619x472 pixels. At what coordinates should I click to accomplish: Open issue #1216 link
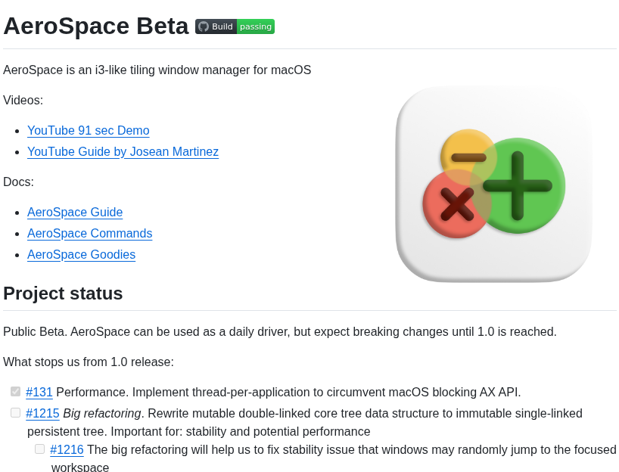pos(67,449)
